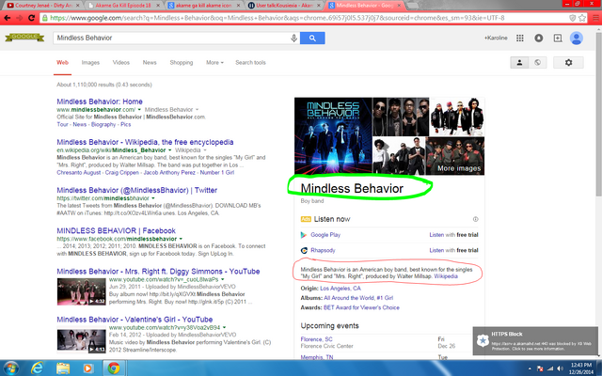602x376 pixels.
Task: Click the shield icon in the address bar
Action: 572,18
